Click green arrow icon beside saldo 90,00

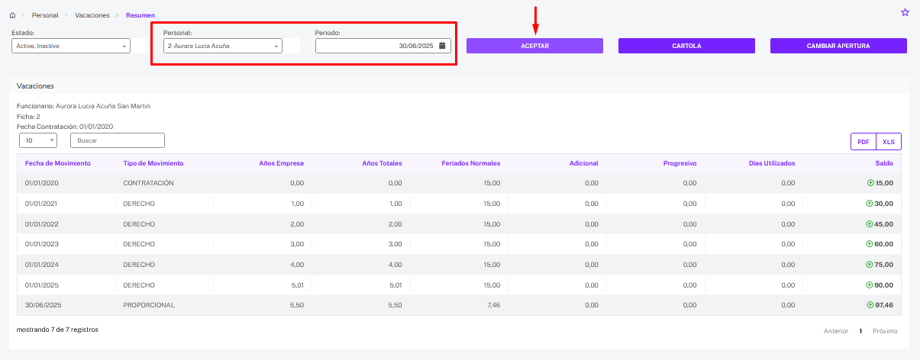pyautogui.click(x=870, y=284)
